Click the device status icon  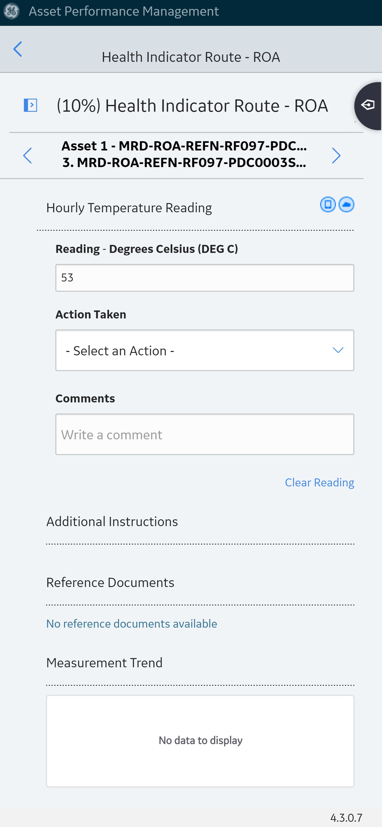pos(328,205)
